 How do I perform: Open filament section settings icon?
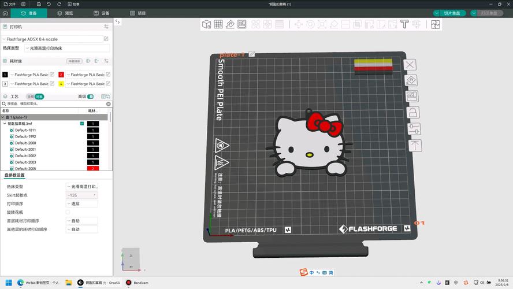point(106,61)
